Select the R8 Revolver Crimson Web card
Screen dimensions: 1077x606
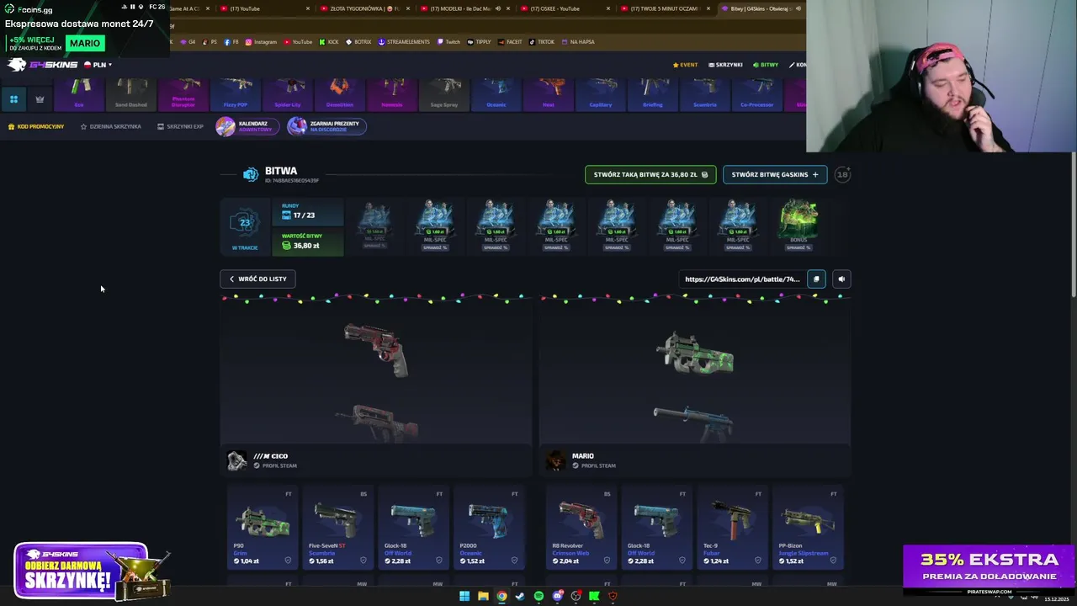[x=581, y=529]
